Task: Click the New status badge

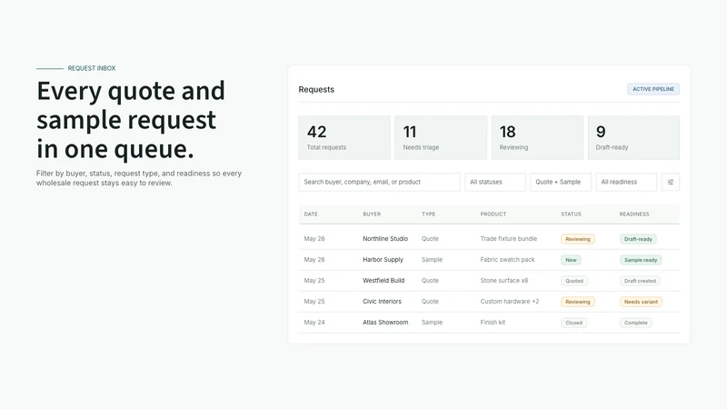Action: [571, 260]
